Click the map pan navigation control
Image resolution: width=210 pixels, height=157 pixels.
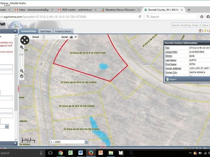(x=24, y=40)
